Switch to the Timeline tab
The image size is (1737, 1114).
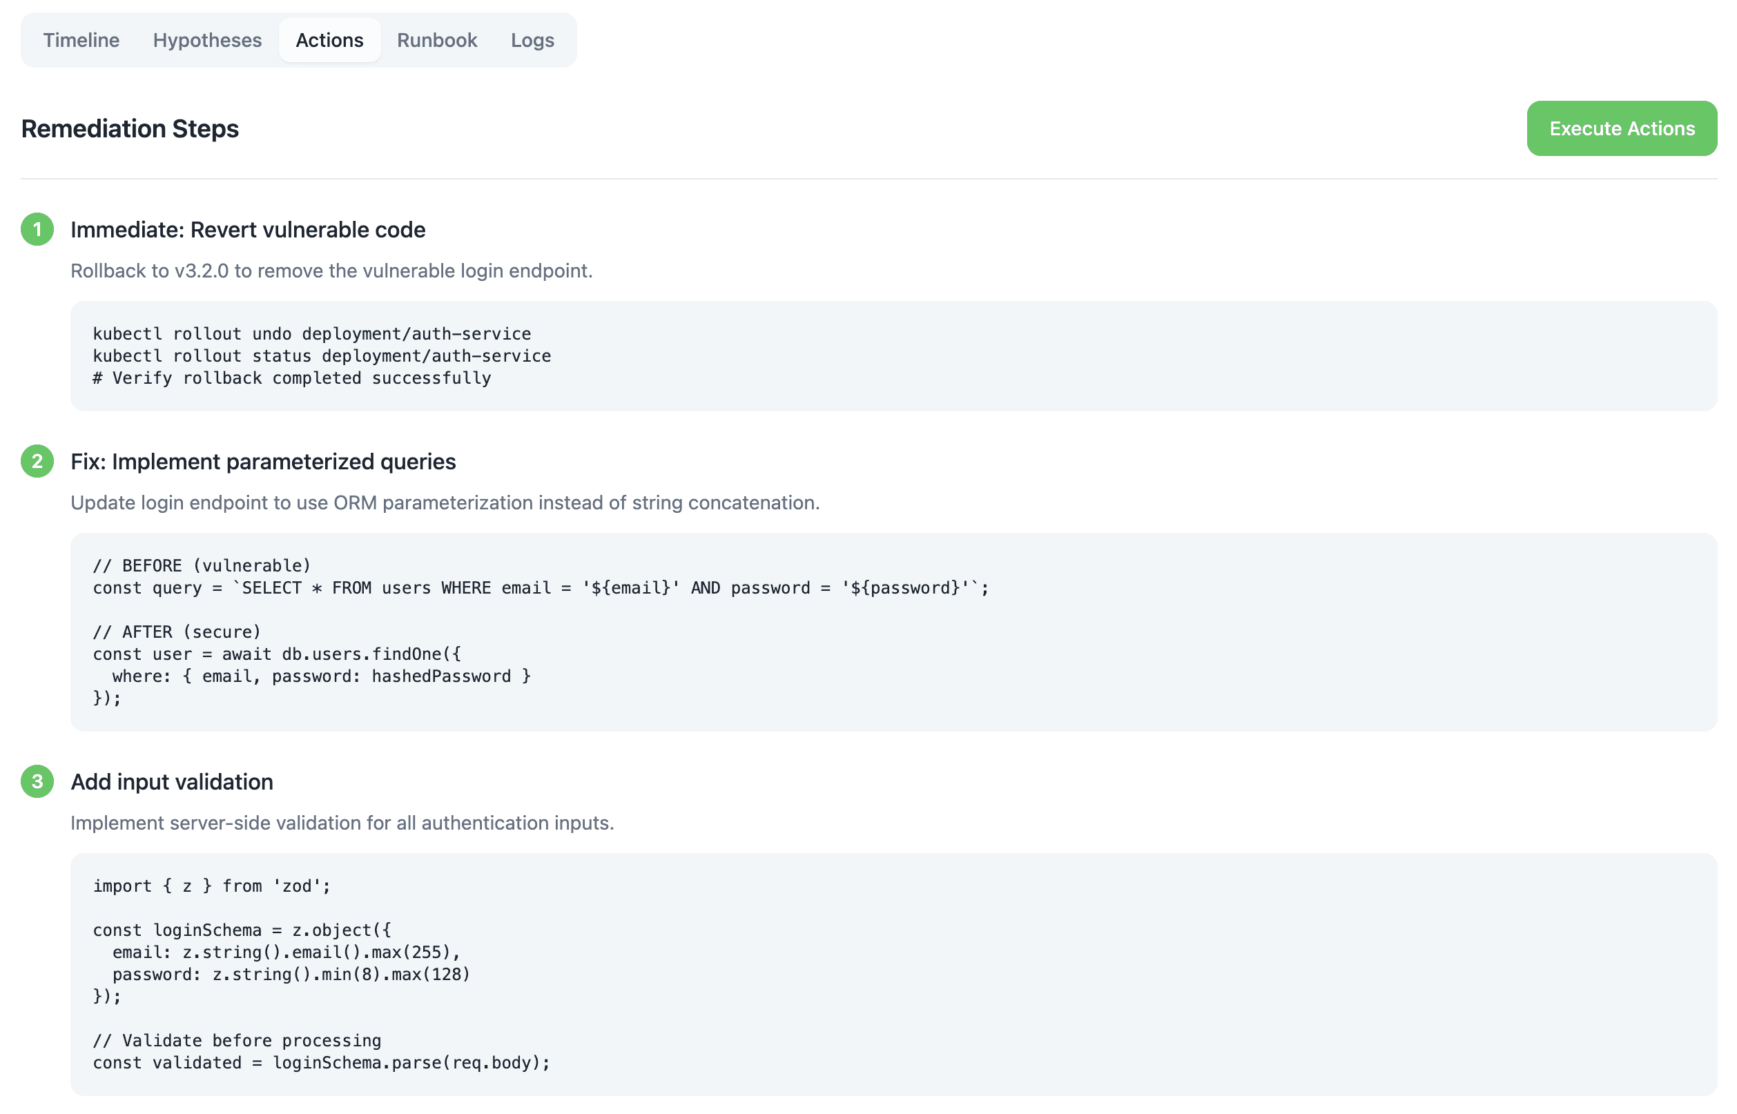coord(81,40)
